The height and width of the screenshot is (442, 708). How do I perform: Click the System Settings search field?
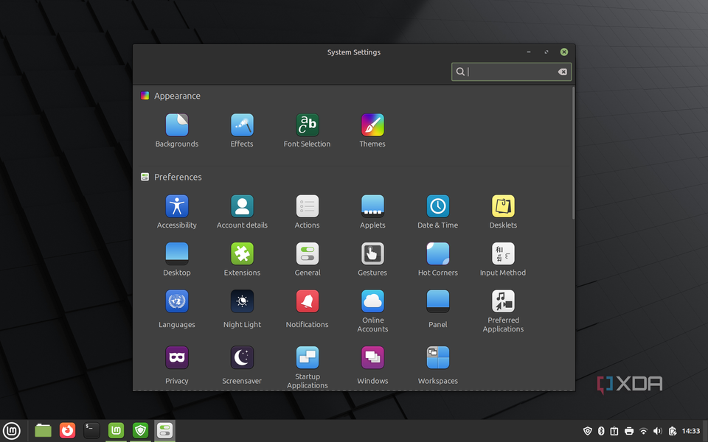511,71
